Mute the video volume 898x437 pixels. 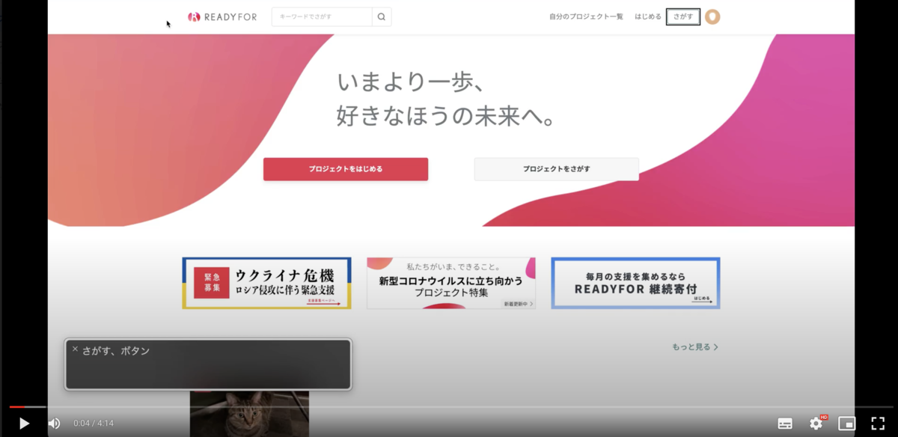pyautogui.click(x=54, y=424)
